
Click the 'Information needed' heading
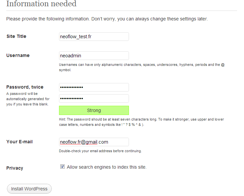[x=41, y=4]
